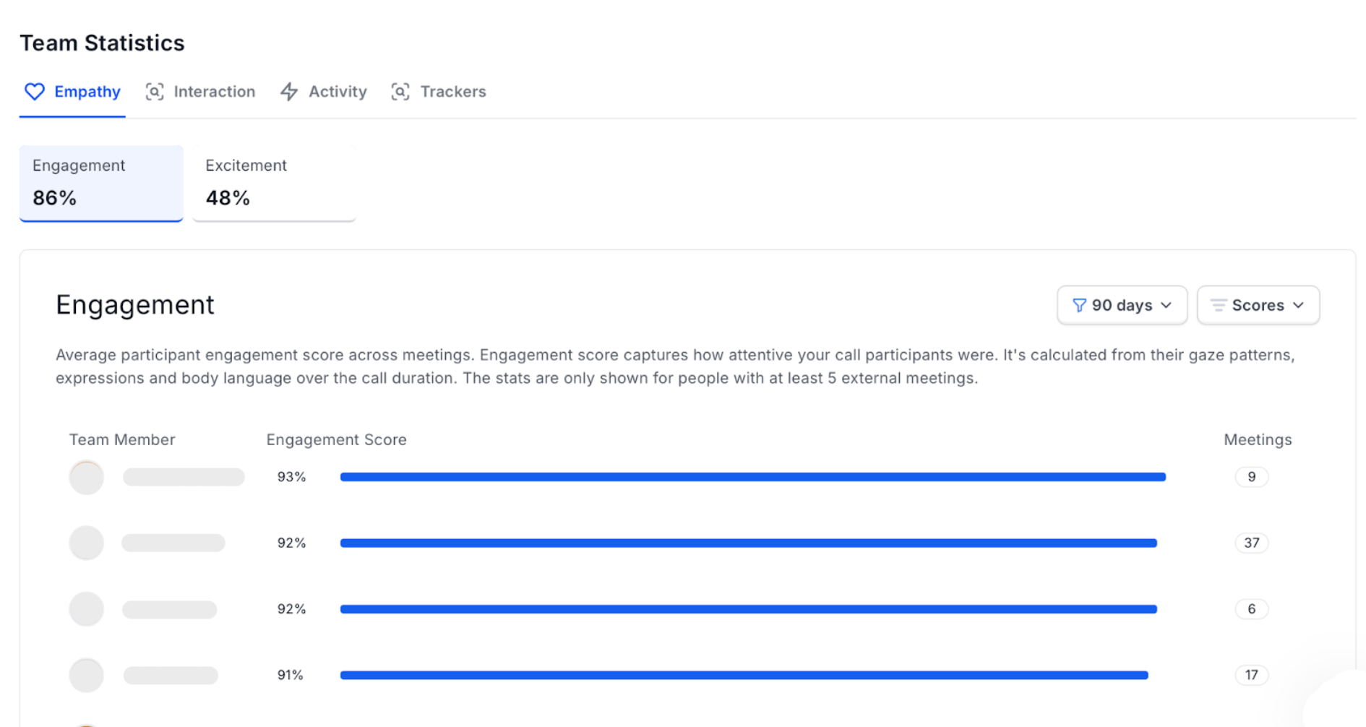Screen dimensions: 1366x727
Task: Open the 90 days filter dropdown
Action: (x=1122, y=306)
